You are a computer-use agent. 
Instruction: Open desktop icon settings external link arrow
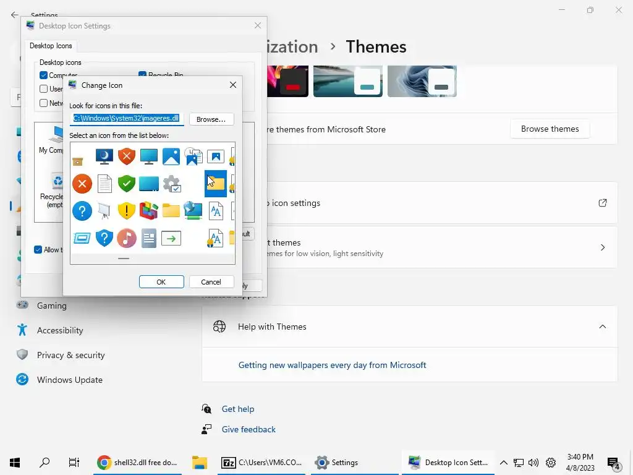click(x=602, y=203)
